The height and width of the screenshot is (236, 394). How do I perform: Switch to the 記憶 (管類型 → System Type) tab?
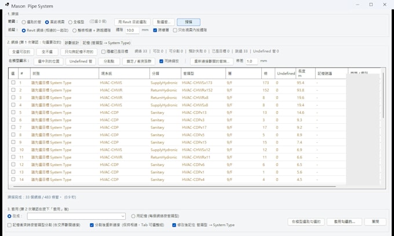point(107,43)
